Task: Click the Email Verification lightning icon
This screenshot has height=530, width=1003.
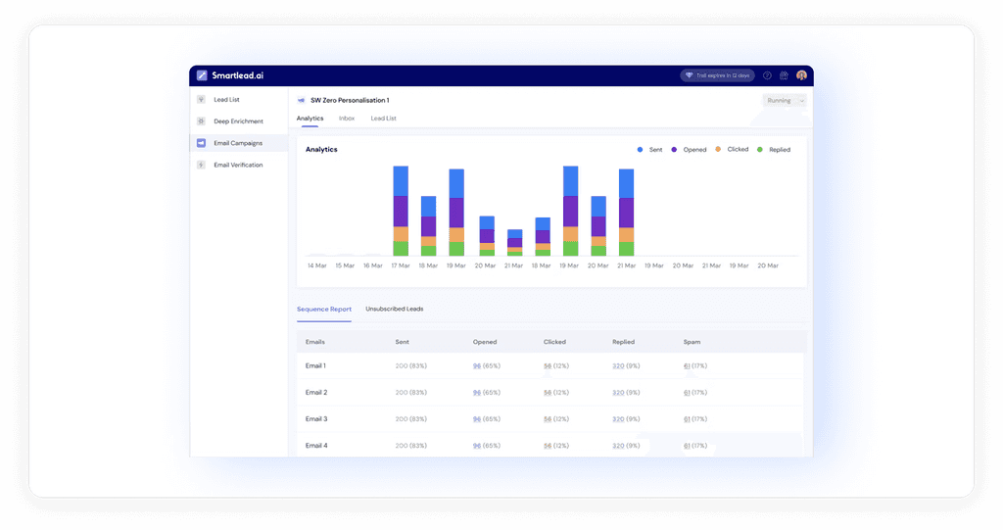Action: pyautogui.click(x=201, y=166)
